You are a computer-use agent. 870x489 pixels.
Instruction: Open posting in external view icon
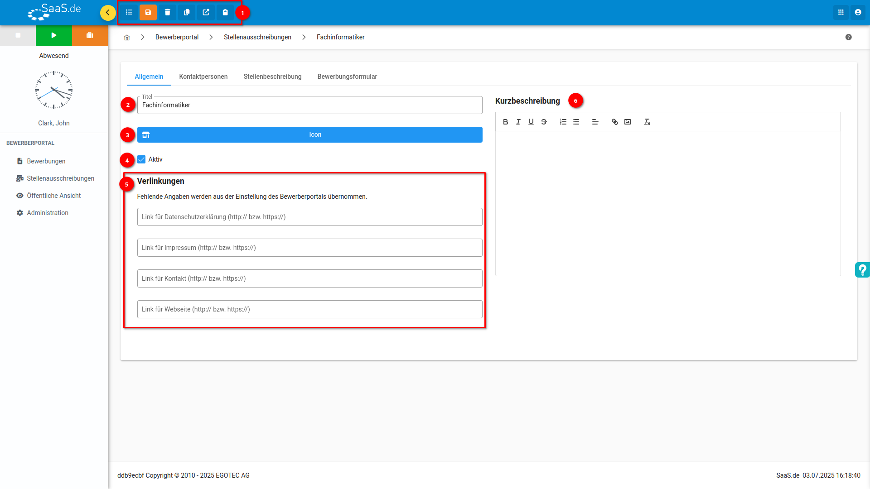pyautogui.click(x=206, y=13)
